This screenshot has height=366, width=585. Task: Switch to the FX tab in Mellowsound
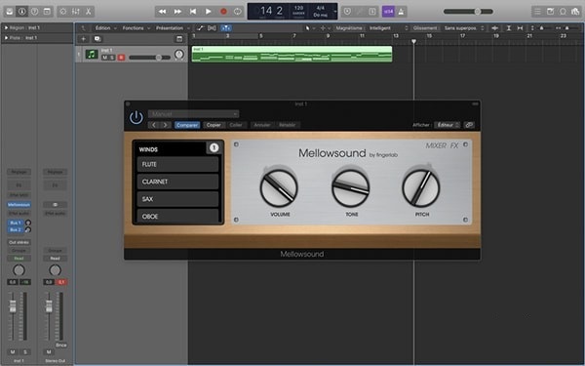click(454, 145)
